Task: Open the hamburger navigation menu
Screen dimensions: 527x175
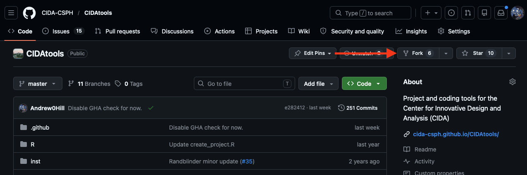Action: coord(11,13)
